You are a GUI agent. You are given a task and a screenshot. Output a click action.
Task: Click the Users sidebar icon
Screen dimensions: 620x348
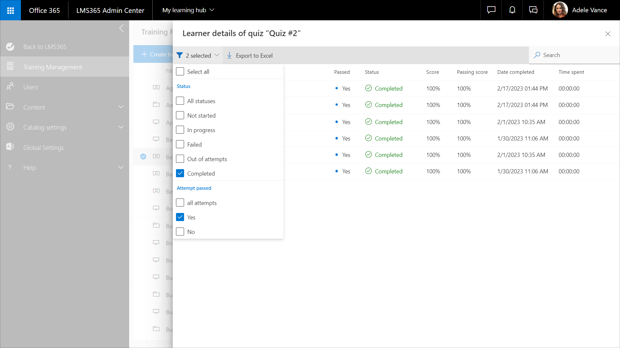coord(10,86)
